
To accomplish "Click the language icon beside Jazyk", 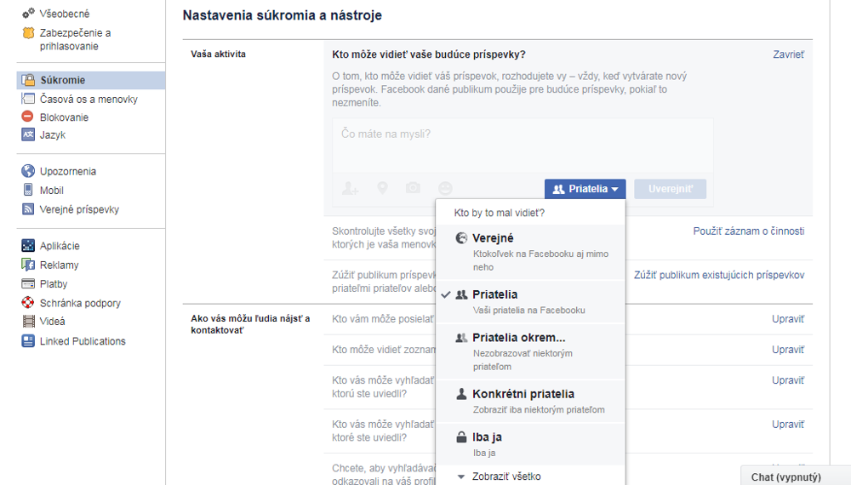I will pos(28,134).
